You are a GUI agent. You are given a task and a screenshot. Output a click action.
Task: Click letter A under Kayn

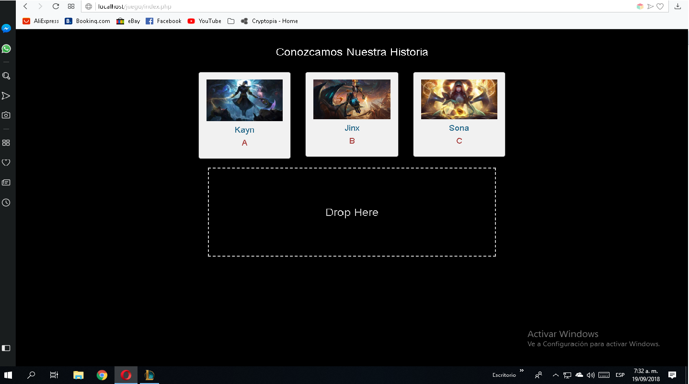(244, 143)
